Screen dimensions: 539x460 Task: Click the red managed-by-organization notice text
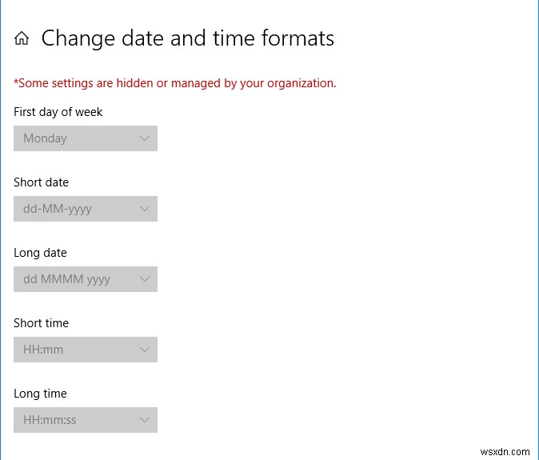point(178,83)
